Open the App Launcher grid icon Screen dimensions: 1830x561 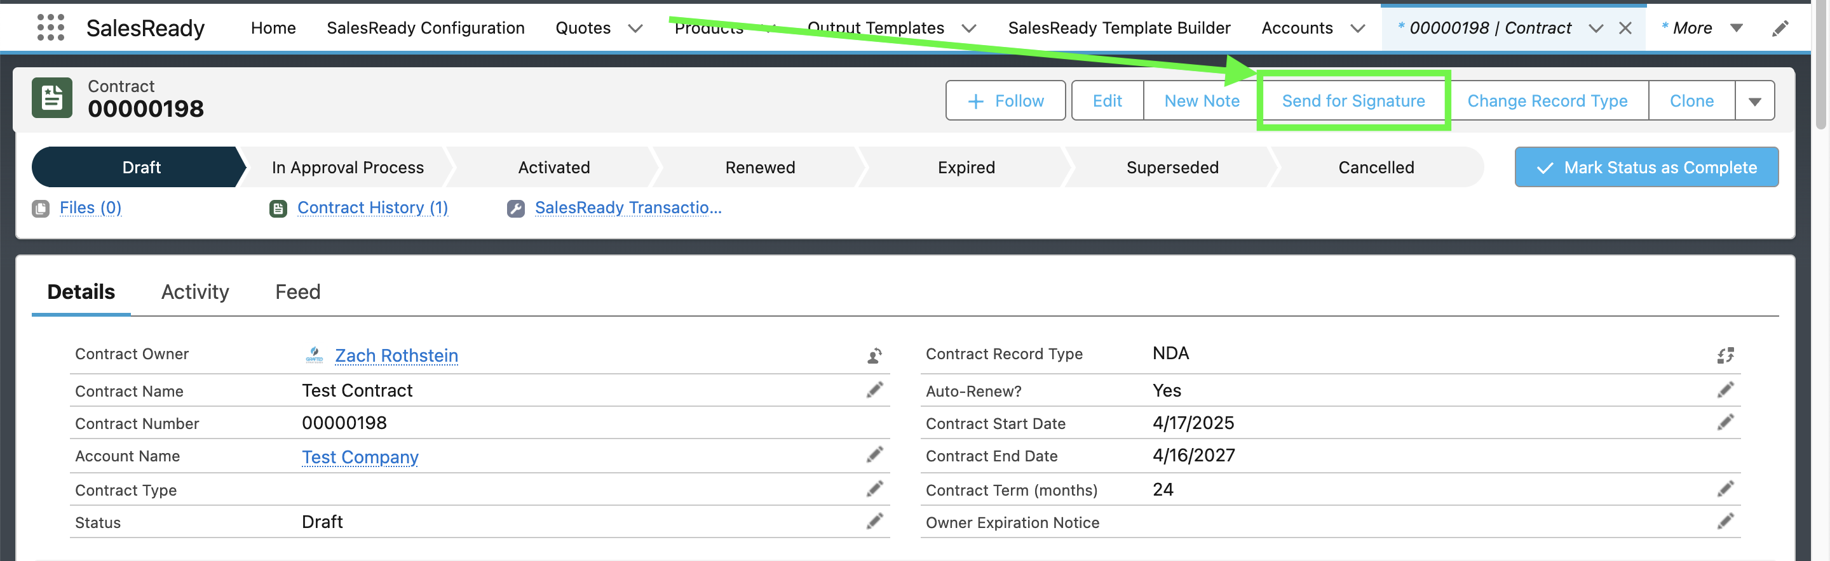50,28
